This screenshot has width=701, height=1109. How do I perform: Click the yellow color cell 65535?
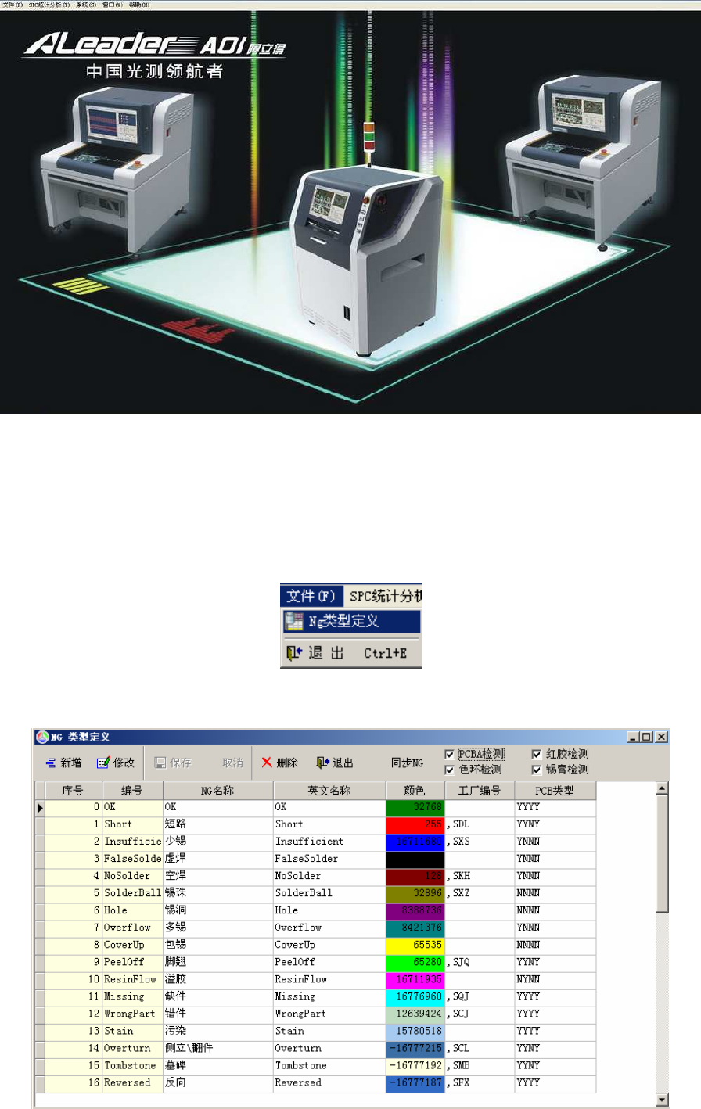pos(415,945)
